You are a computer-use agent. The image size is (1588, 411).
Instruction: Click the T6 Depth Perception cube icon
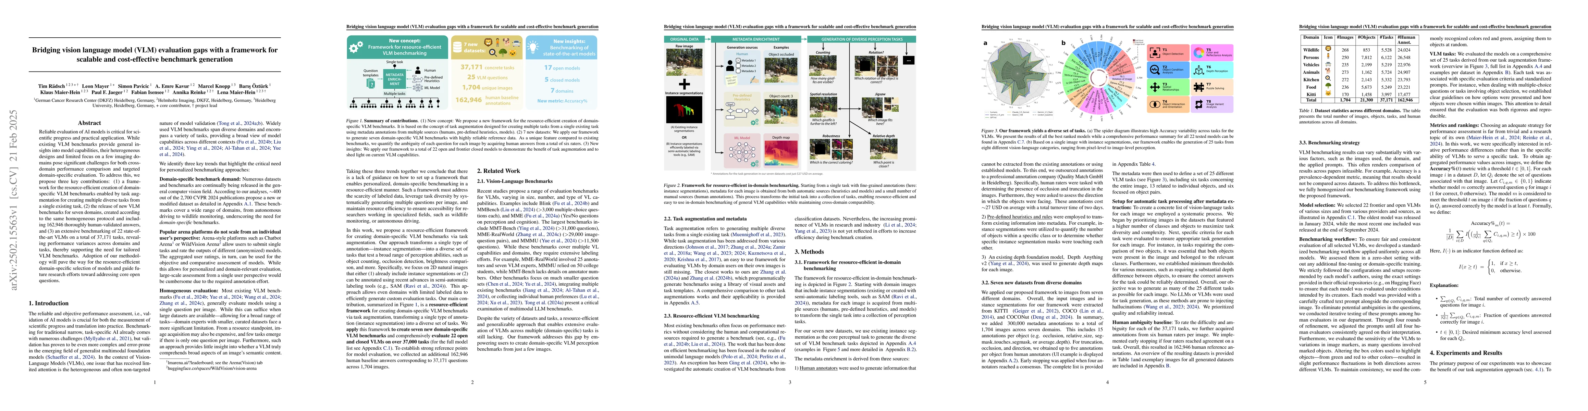point(1198,70)
